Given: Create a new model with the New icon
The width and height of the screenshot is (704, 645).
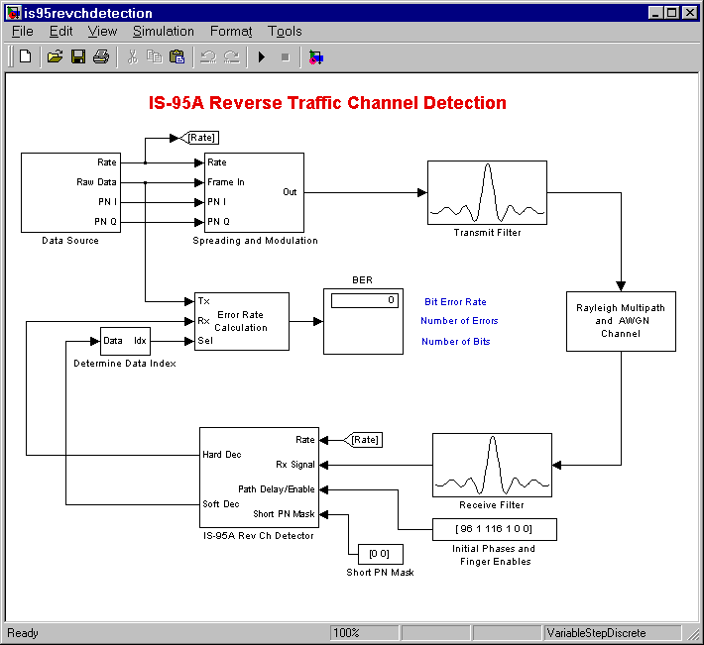Looking at the screenshot, I should click(25, 56).
